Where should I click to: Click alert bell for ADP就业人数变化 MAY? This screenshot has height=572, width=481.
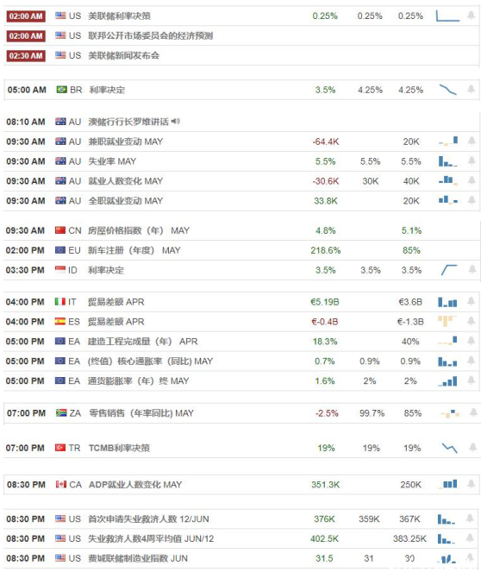[x=471, y=484]
